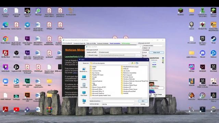Open the WinRAR archive on the desktop
This screenshot has height=123, width=219.
point(49,111)
